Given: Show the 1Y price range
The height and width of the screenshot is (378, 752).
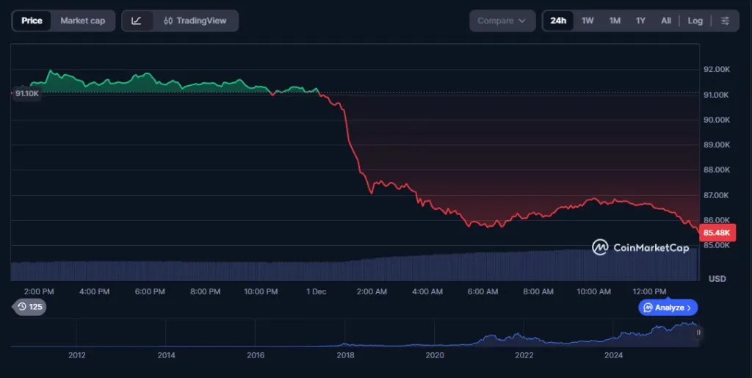Looking at the screenshot, I should click(x=640, y=21).
